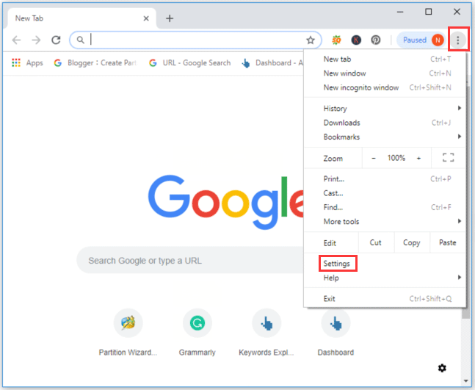This screenshot has width=475, height=390.
Task: Open the Dashboard bookmark in bookmarks bar
Action: point(272,62)
